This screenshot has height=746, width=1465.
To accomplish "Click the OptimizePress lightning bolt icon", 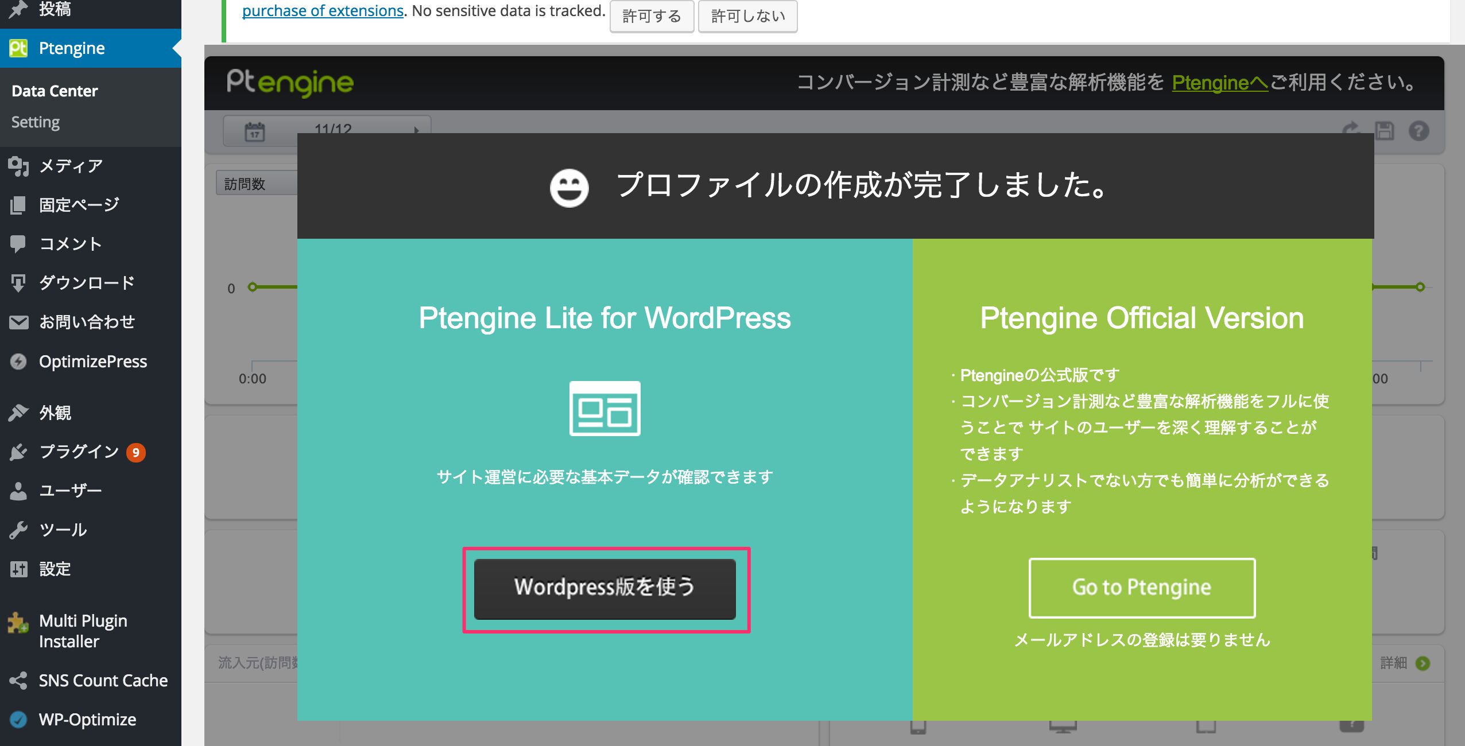I will (20, 361).
